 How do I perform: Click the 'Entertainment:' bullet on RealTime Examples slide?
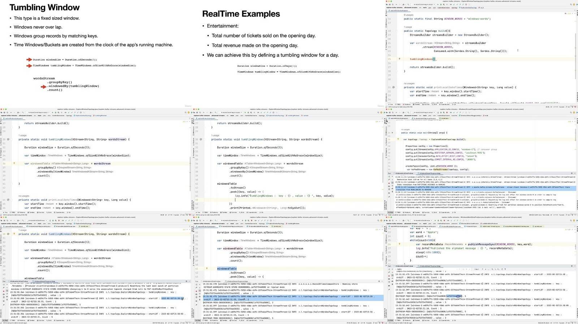click(x=223, y=26)
